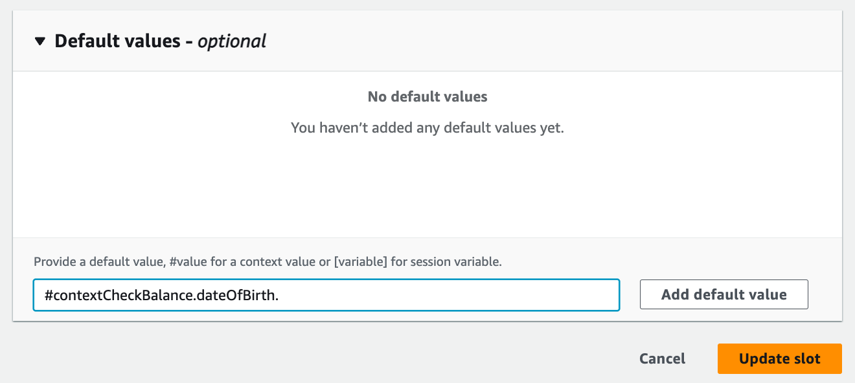Click the Add default value button

pyautogui.click(x=724, y=295)
